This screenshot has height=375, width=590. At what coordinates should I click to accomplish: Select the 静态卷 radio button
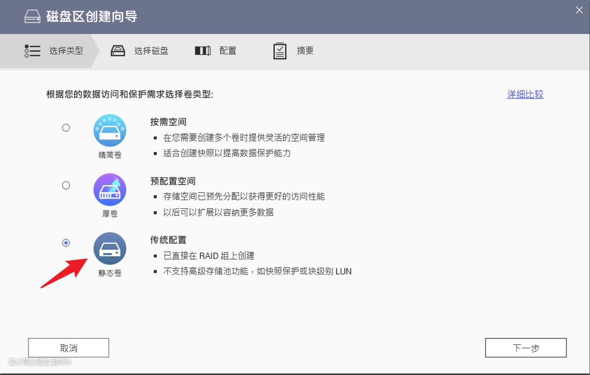click(66, 243)
